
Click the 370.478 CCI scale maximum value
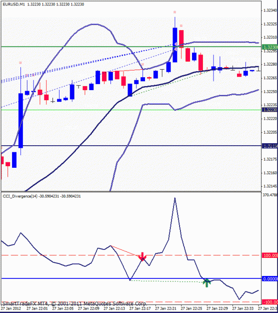(x=270, y=195)
